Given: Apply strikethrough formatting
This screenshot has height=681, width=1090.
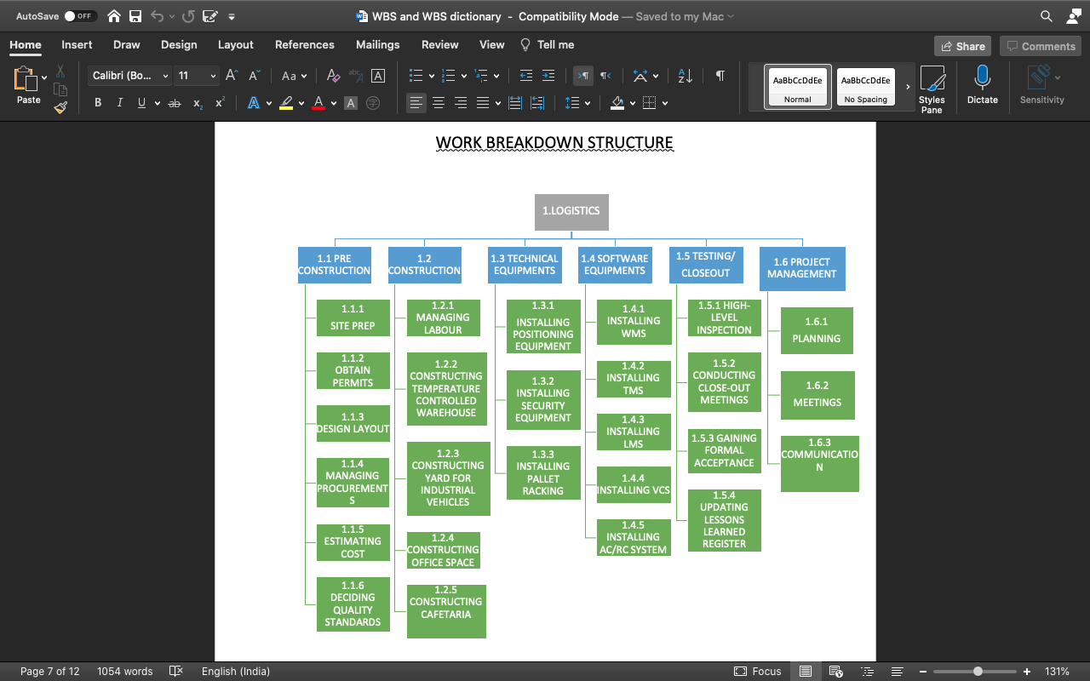Looking at the screenshot, I should [x=174, y=102].
